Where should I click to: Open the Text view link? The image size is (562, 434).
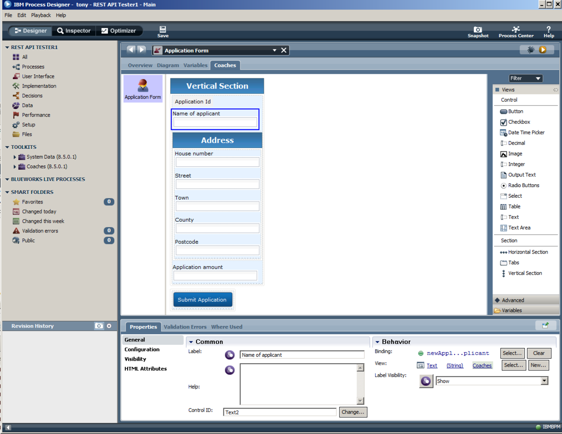pyautogui.click(x=431, y=366)
